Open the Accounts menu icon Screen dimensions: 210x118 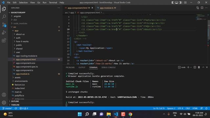click(4, 95)
